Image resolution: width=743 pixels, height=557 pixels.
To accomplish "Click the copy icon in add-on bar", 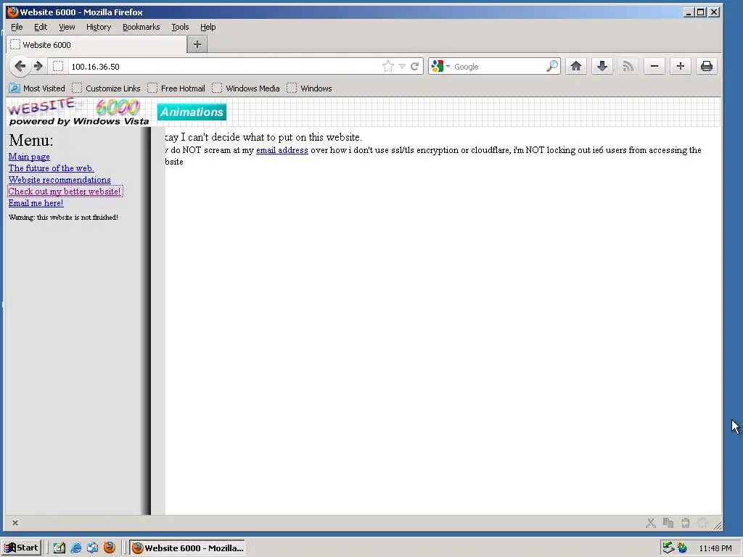I will point(668,523).
